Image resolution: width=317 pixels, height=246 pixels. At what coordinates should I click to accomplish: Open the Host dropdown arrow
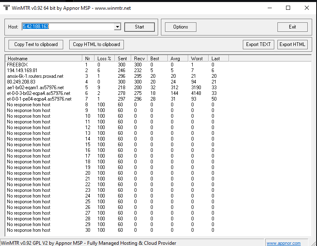[117, 27]
